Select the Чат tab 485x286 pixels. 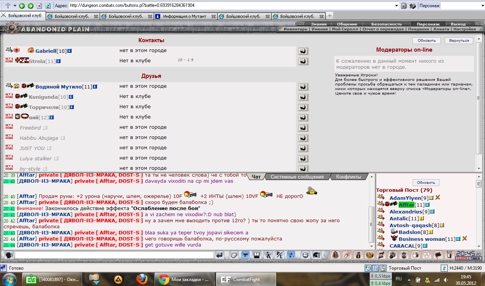pyautogui.click(x=256, y=177)
